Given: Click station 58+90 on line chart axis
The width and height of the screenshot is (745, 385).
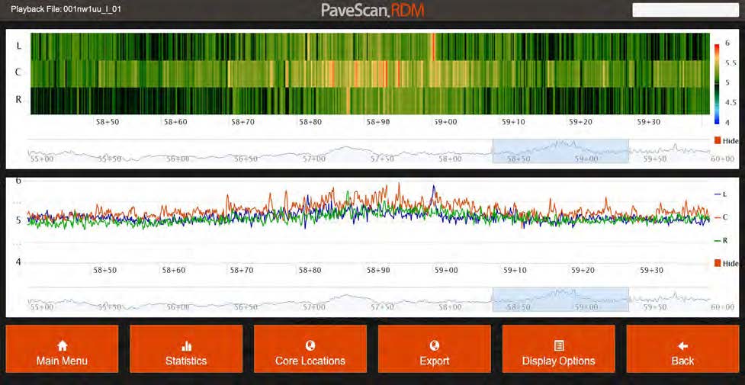Looking at the screenshot, I should (x=377, y=270).
